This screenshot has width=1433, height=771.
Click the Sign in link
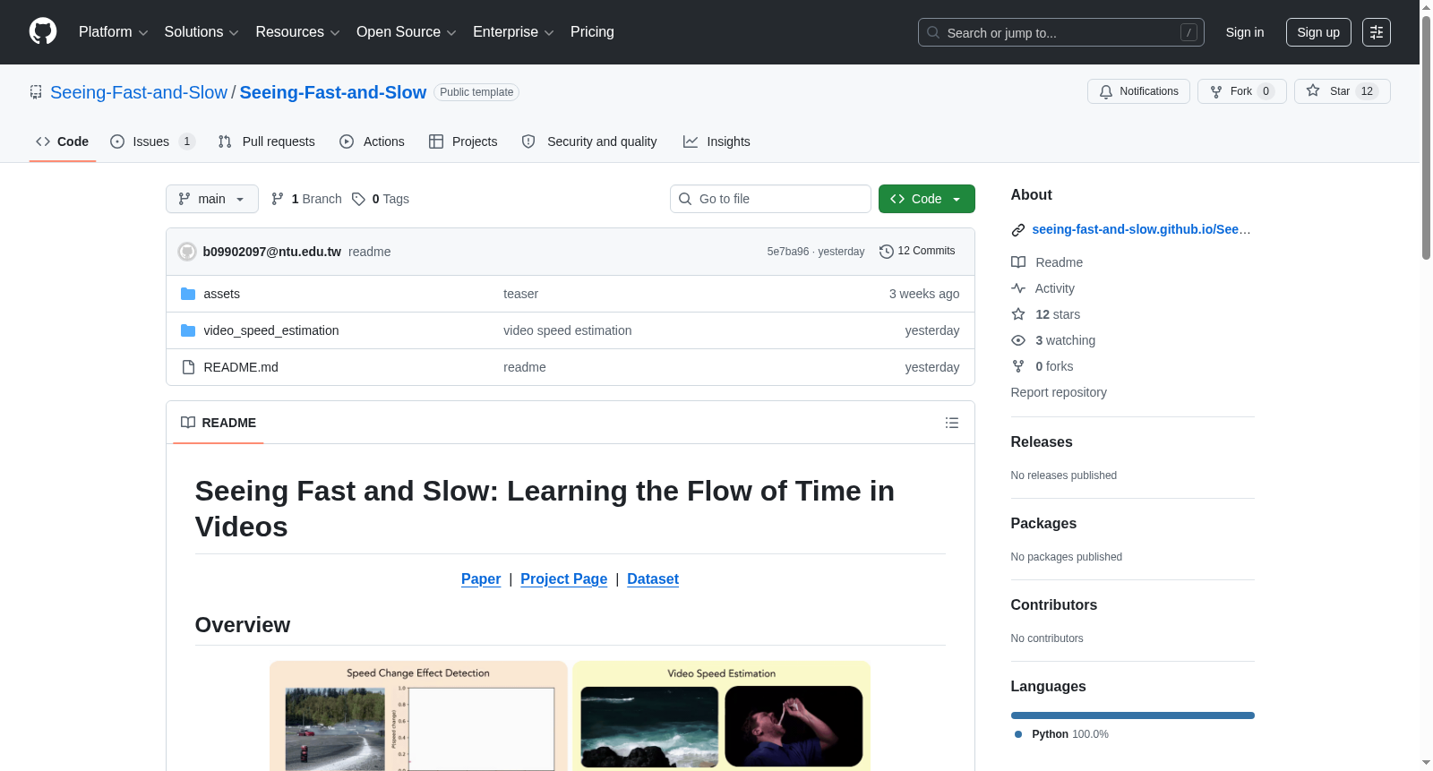tap(1245, 32)
